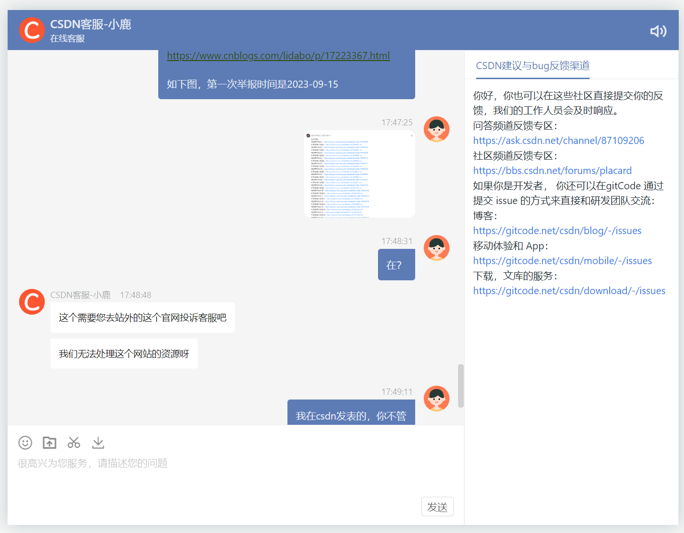Click the 发送 button
The height and width of the screenshot is (533, 684).
coord(438,507)
